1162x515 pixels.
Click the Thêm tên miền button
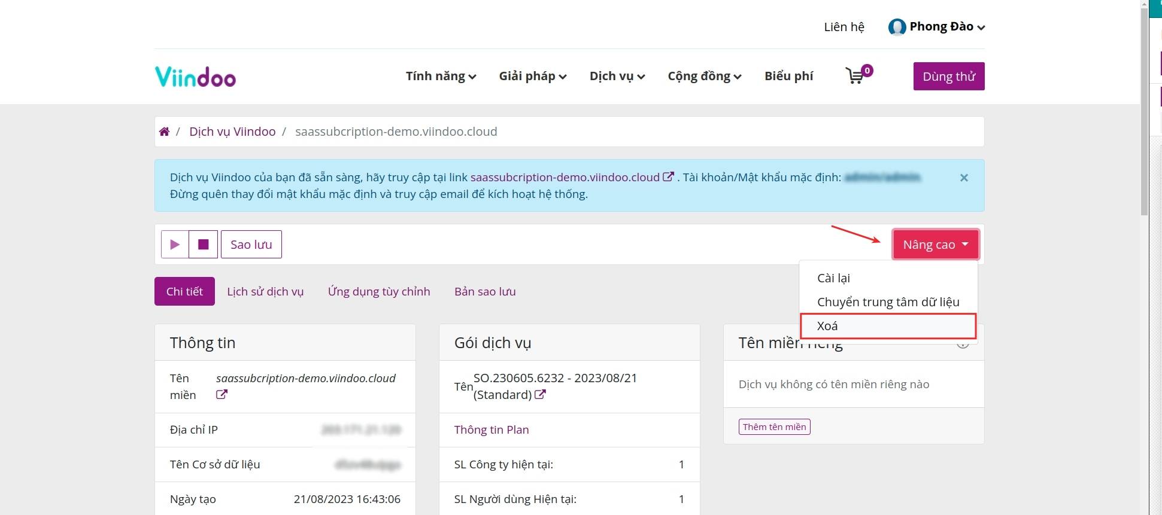click(775, 427)
